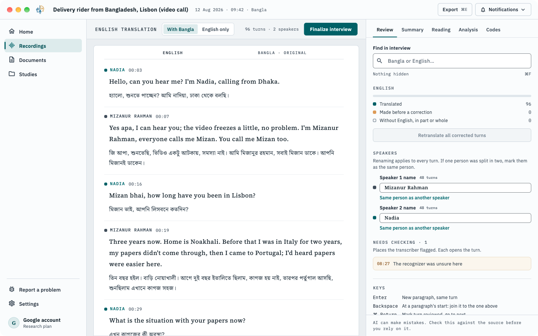Screen dimensions: 538x336
Task: Click the 00:07 timestamp of Mizanur Rahman
Action: [163, 116]
